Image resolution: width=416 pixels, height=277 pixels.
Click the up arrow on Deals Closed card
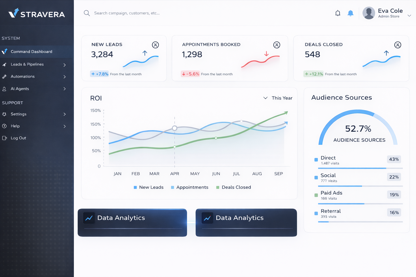tap(386, 53)
